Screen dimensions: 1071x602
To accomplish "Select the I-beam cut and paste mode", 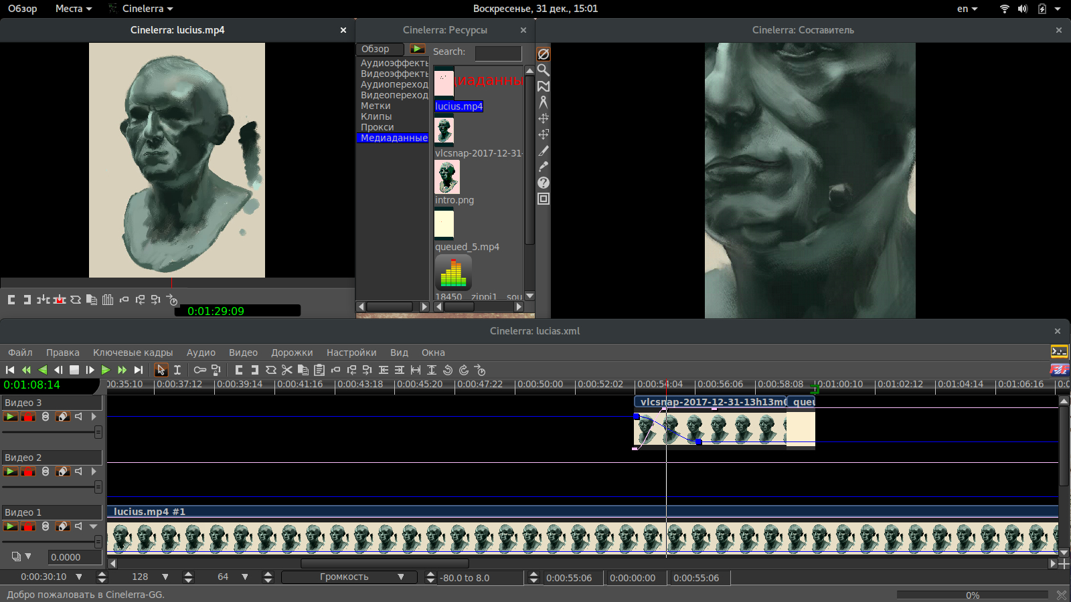I will [x=177, y=370].
